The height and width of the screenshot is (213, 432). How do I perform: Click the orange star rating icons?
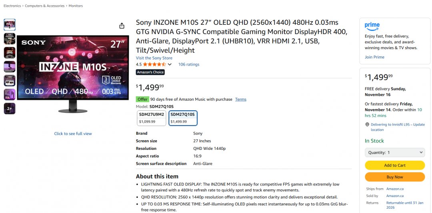pyautogui.click(x=154, y=64)
